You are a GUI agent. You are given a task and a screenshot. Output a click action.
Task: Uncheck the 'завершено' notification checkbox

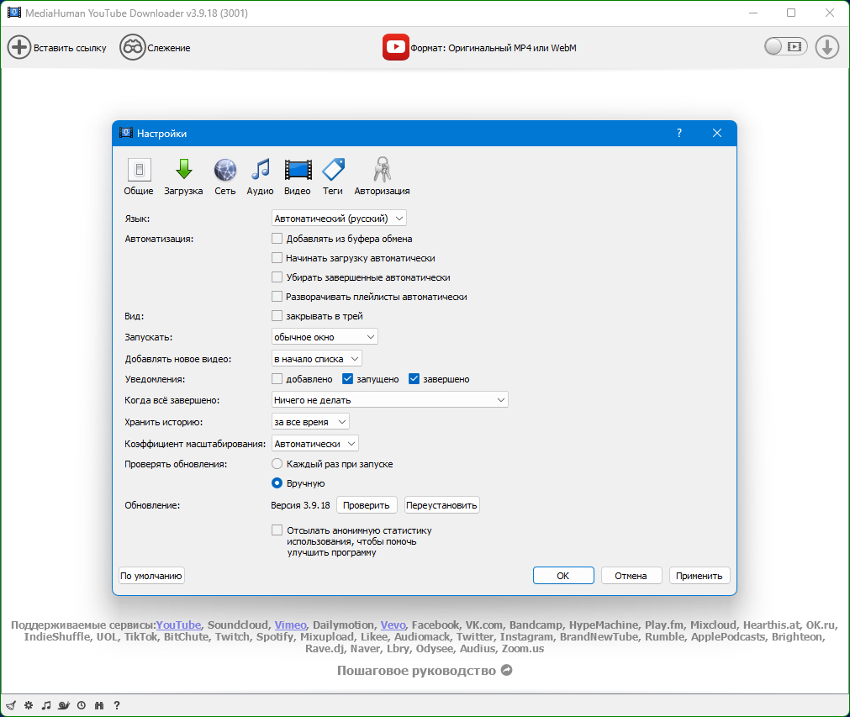click(x=414, y=379)
